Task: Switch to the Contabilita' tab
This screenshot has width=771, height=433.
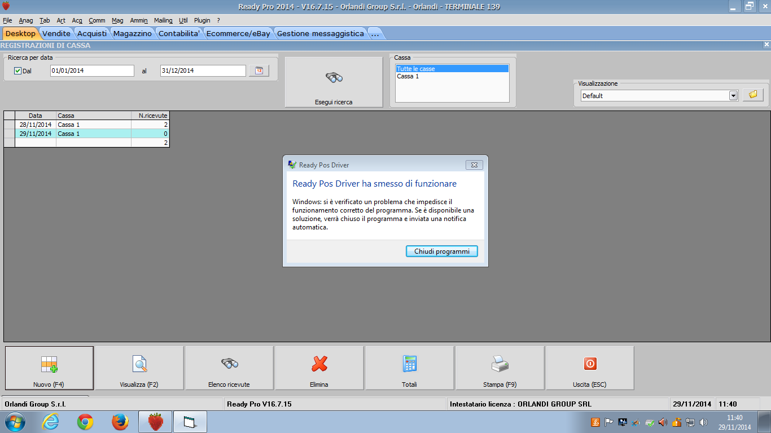Action: [179, 33]
